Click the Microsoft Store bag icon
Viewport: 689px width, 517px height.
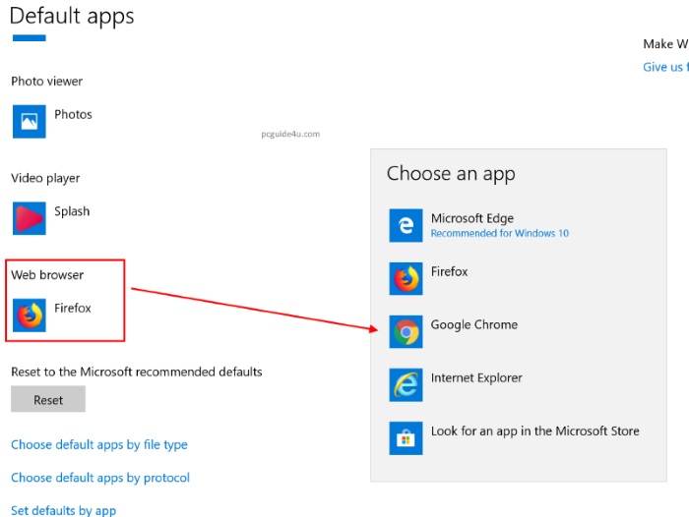(406, 437)
